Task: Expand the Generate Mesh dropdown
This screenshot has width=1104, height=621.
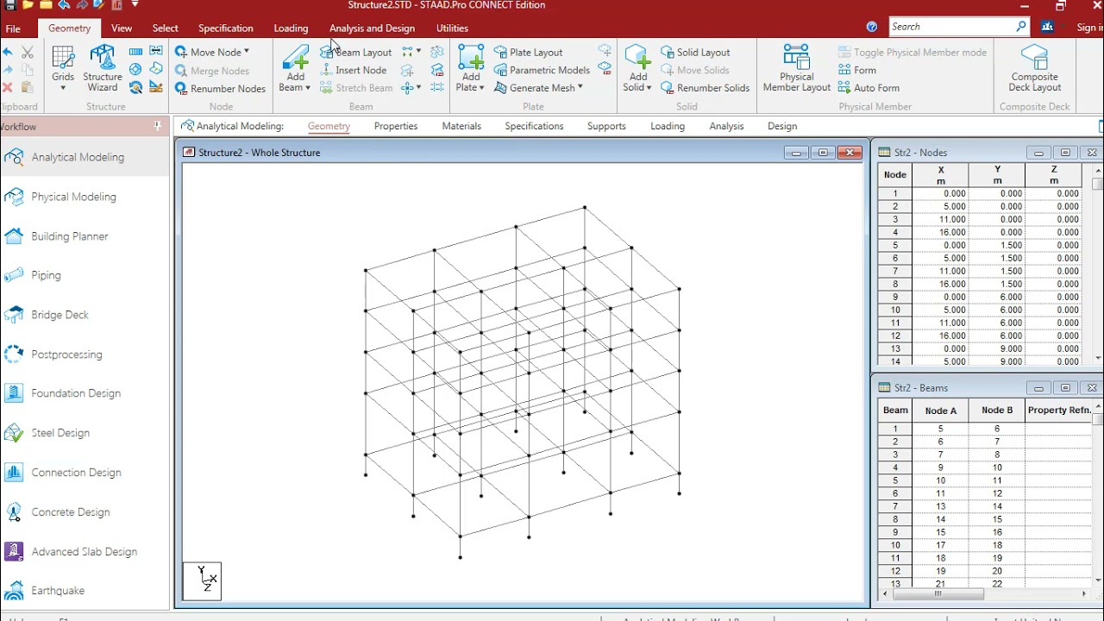Action: click(580, 87)
